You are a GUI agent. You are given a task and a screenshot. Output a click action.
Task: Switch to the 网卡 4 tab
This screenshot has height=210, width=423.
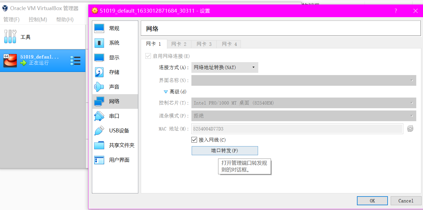click(x=229, y=44)
